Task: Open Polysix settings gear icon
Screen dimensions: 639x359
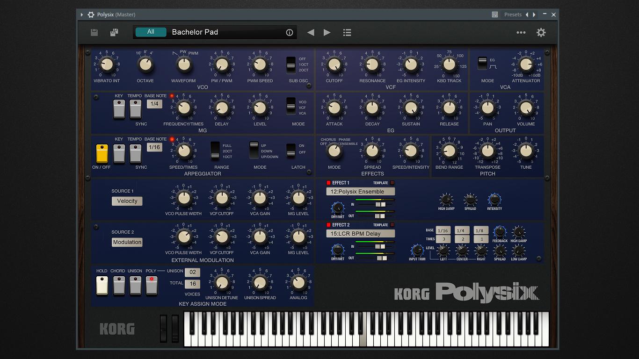Action: click(x=541, y=32)
